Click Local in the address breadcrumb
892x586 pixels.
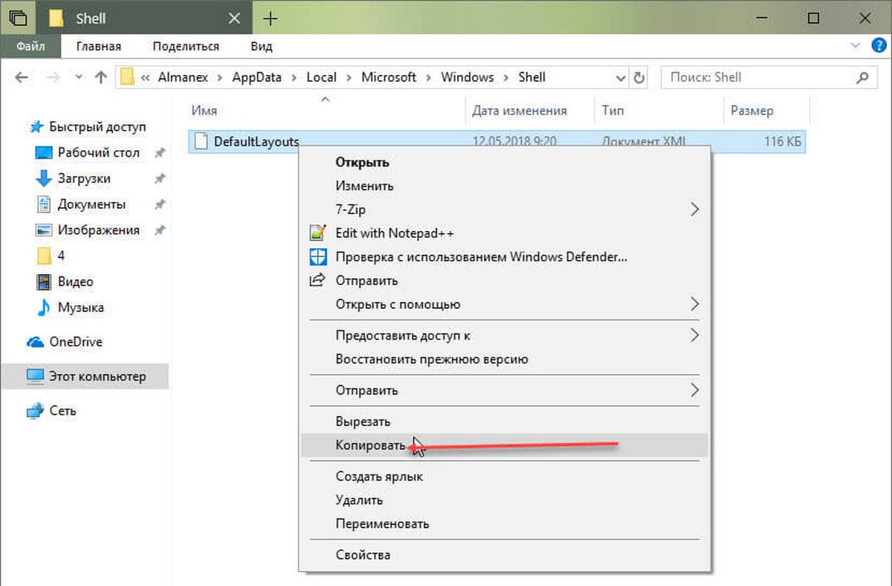[x=321, y=77]
